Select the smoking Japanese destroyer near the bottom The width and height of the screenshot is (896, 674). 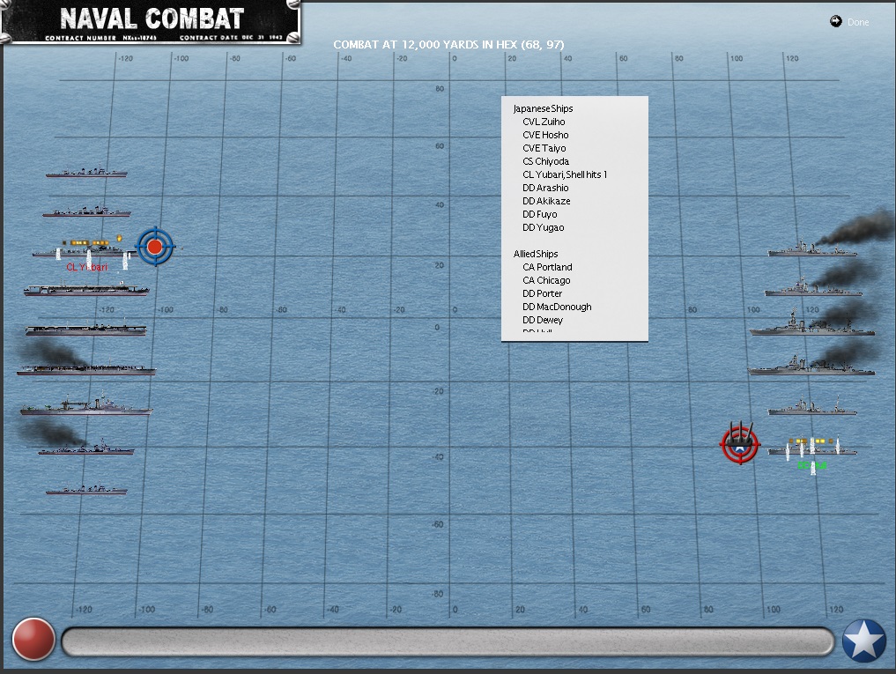(85, 448)
